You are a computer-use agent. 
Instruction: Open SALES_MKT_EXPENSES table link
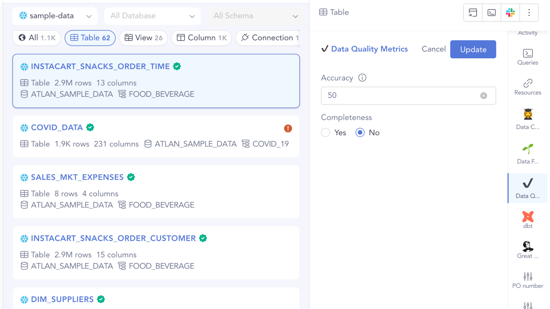click(x=77, y=177)
